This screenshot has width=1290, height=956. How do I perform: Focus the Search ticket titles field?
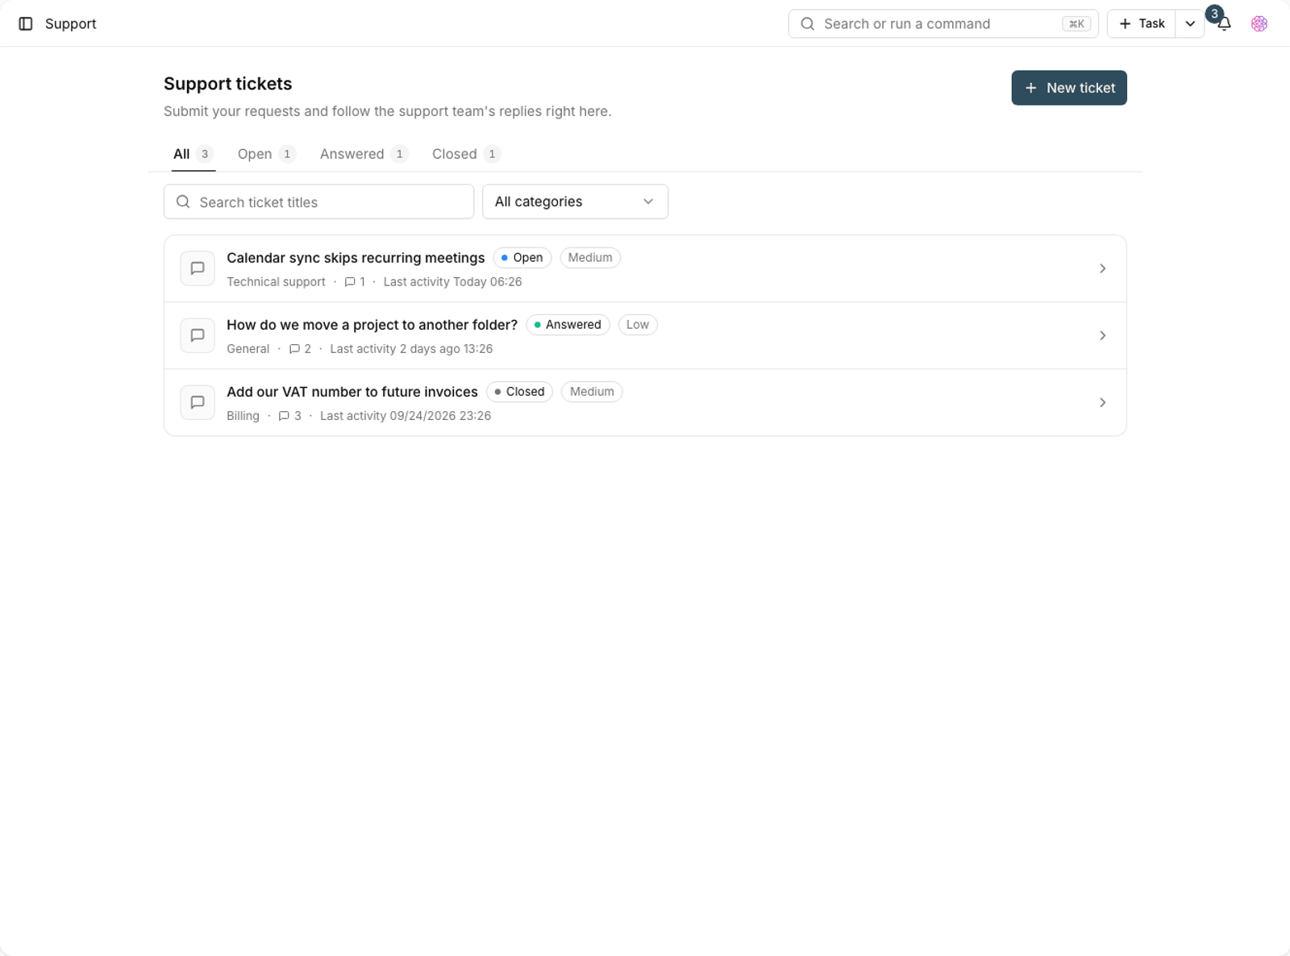318,202
